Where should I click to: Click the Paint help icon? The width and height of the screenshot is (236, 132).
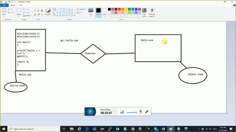tap(235, 5)
